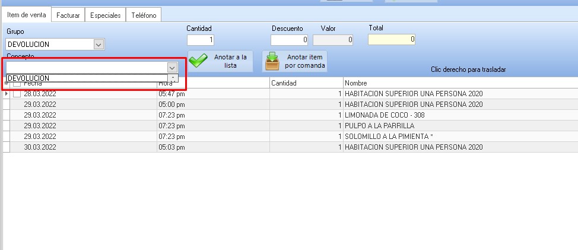This screenshot has width=578, height=250.
Task: Toggle the select-all checkbox in the table header
Action: pos(17,84)
